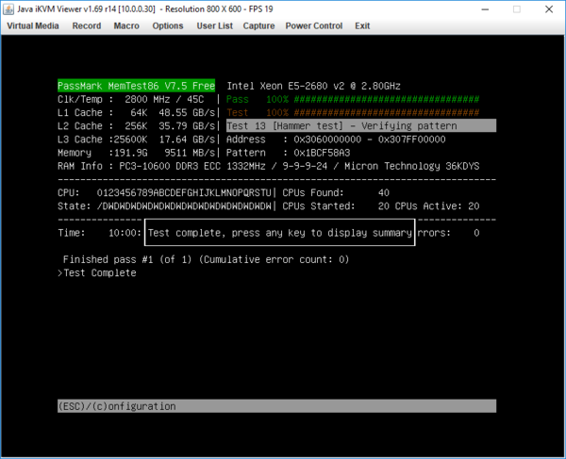566x459 pixels.
Task: Open the User List menu
Action: click(x=215, y=26)
